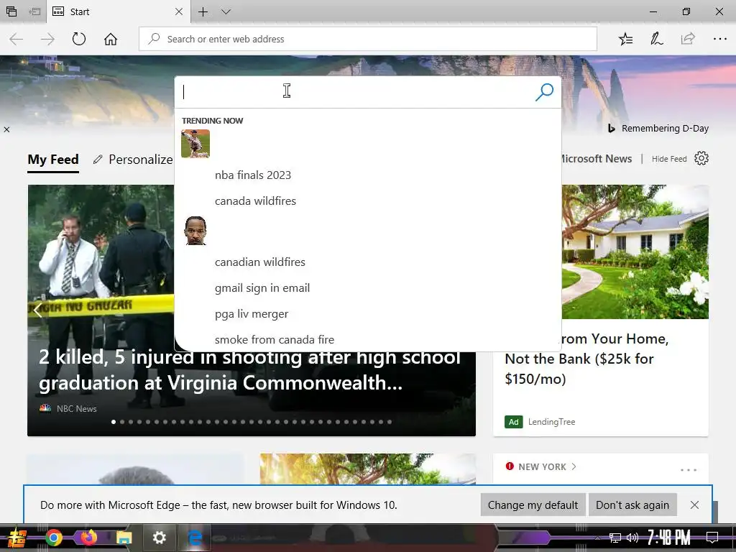Click the Remembering D-Day Bing caption
The height and width of the screenshot is (552, 736).
(x=658, y=128)
